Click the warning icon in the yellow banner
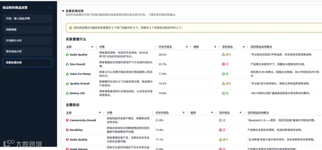 70,28
